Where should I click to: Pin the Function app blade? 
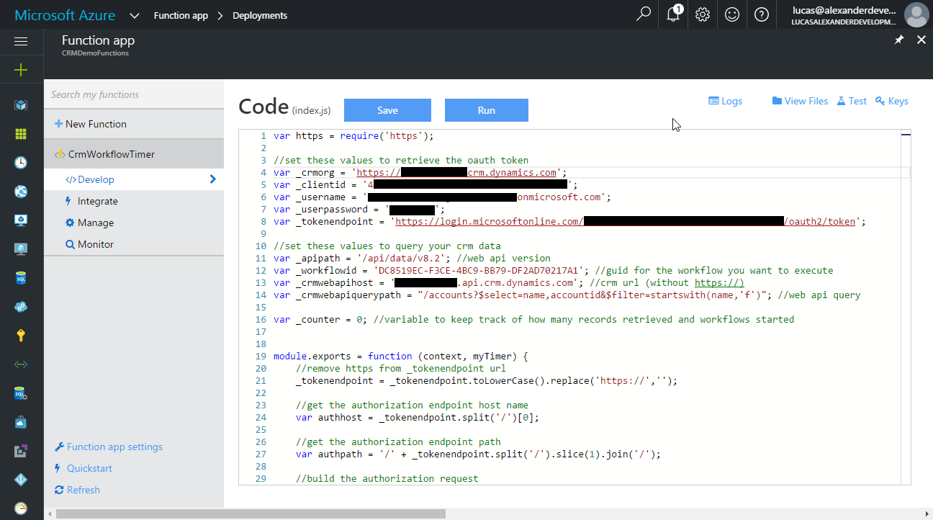click(x=899, y=40)
